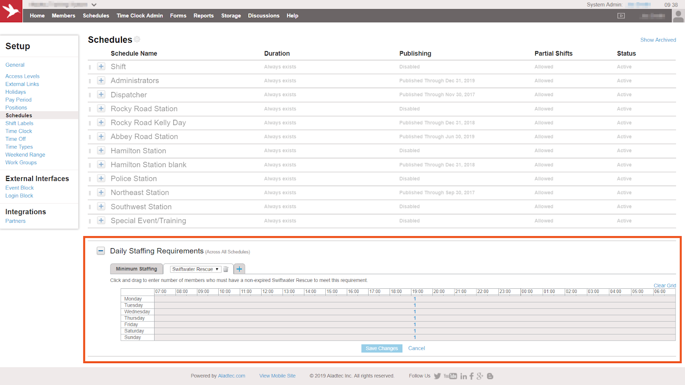
Task: Open the organization name dropdown at top left
Action: click(94, 5)
